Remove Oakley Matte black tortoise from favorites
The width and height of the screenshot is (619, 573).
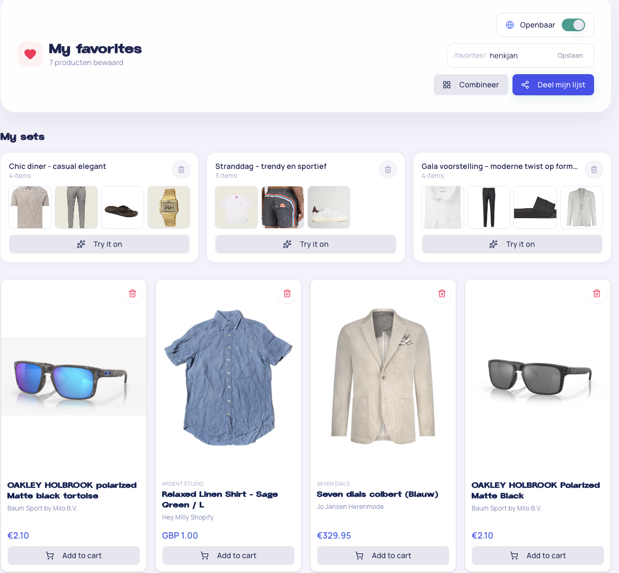[132, 293]
